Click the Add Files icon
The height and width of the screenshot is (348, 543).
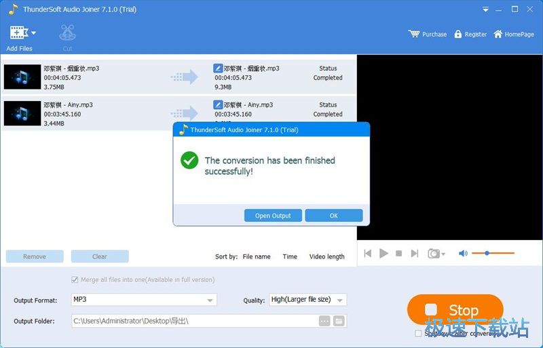coord(19,33)
